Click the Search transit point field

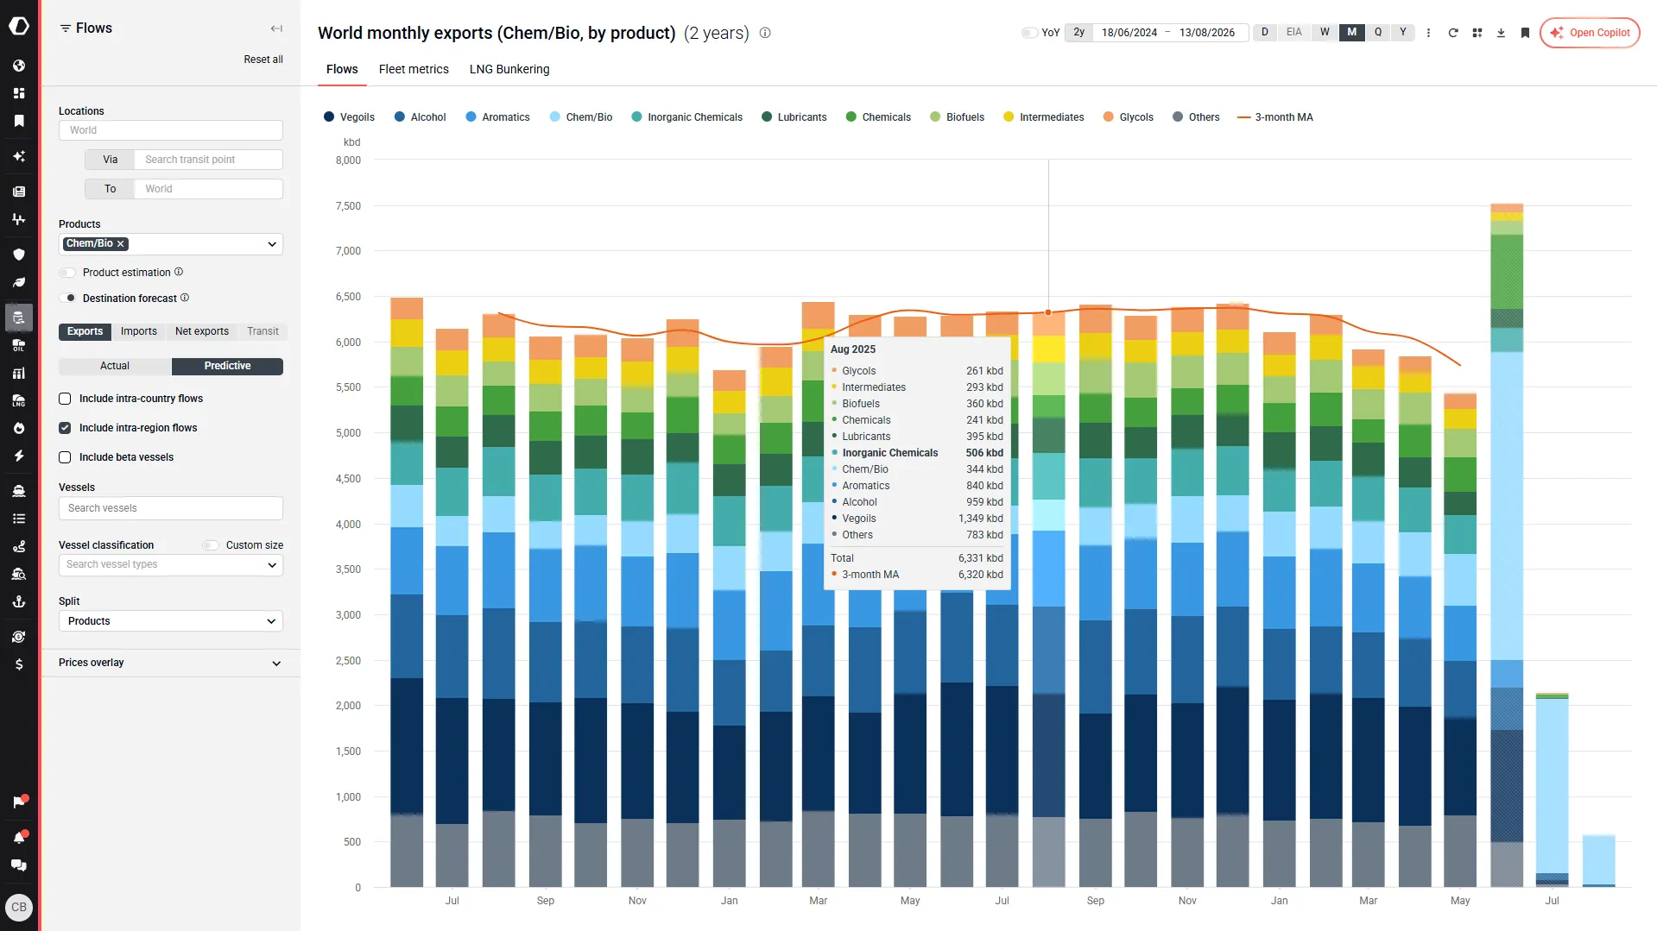point(208,160)
